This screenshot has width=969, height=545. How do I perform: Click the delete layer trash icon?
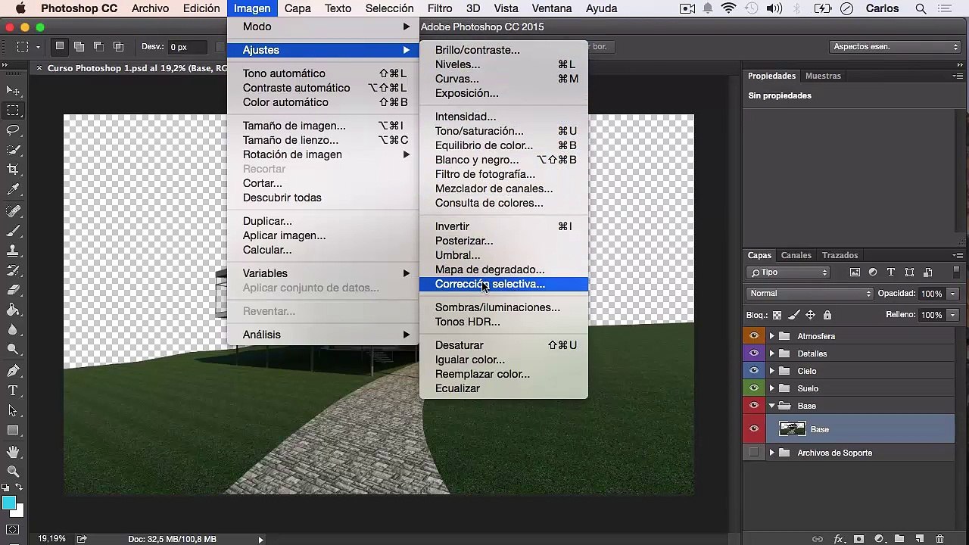(939, 539)
